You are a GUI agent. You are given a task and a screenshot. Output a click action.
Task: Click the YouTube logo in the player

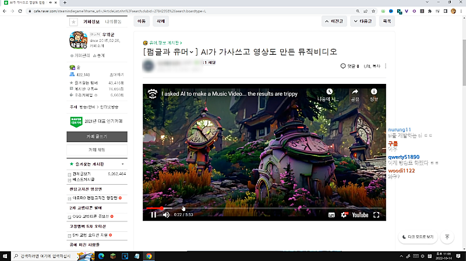click(359, 215)
